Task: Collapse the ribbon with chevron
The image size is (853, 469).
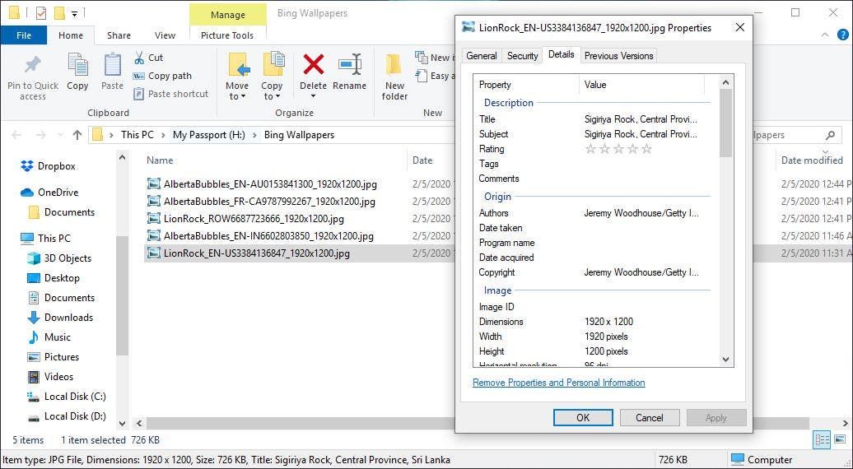Action: [825, 35]
